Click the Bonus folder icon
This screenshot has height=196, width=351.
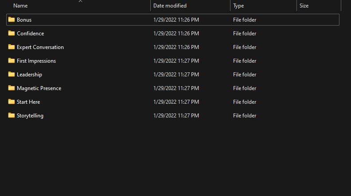12,19
